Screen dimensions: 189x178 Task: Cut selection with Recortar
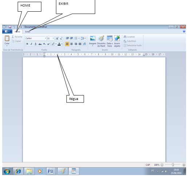17,37
